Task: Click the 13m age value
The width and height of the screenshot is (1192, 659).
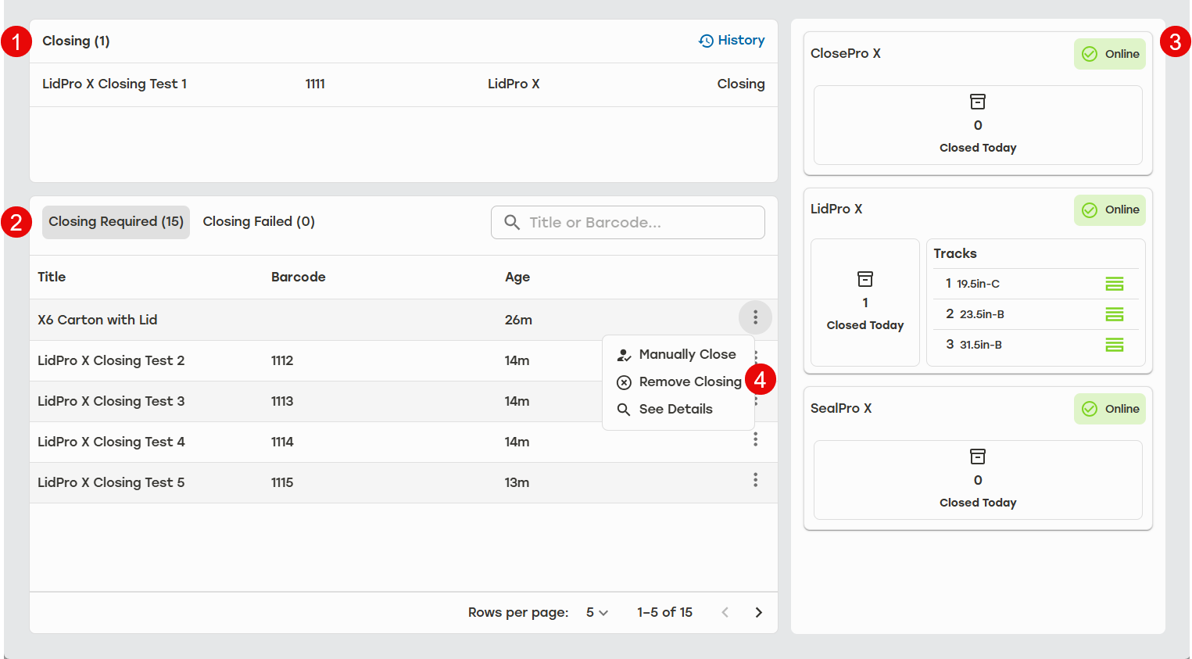Action: (517, 483)
